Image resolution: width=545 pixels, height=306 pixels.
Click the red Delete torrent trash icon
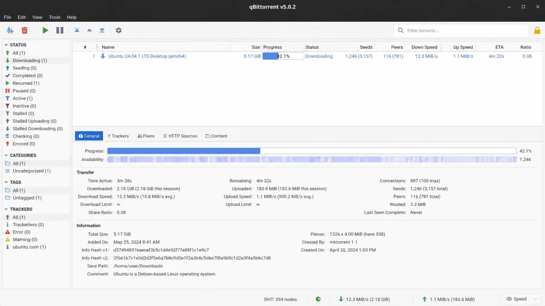coord(25,30)
